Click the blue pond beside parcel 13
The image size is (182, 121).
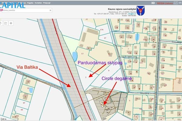click(x=75, y=57)
